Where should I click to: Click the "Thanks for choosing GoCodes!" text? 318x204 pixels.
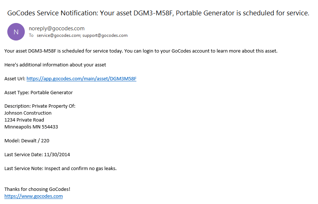37,189
